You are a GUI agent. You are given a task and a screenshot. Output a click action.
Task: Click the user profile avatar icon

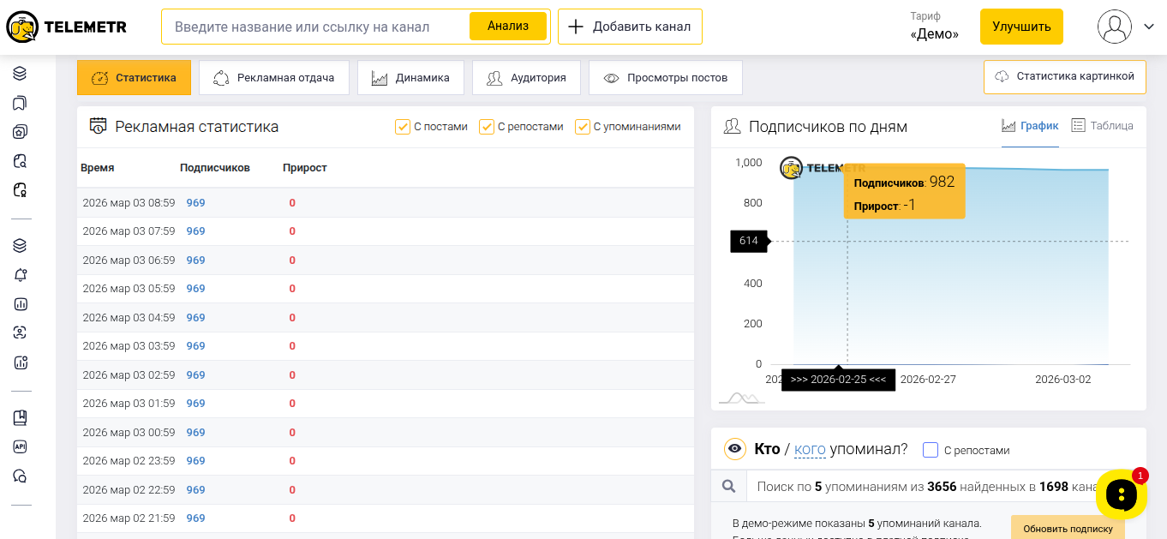(1114, 27)
